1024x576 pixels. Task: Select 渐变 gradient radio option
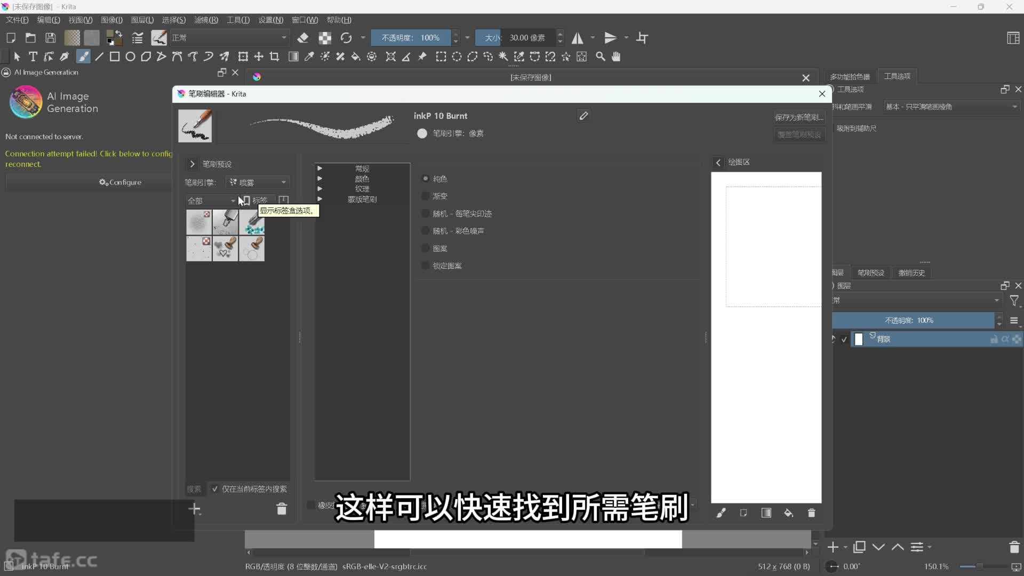[435, 196]
